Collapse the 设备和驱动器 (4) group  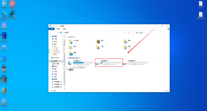(67, 58)
